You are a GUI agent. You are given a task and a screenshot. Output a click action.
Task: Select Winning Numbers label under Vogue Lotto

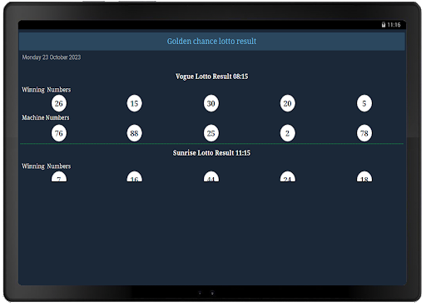pyautogui.click(x=47, y=90)
